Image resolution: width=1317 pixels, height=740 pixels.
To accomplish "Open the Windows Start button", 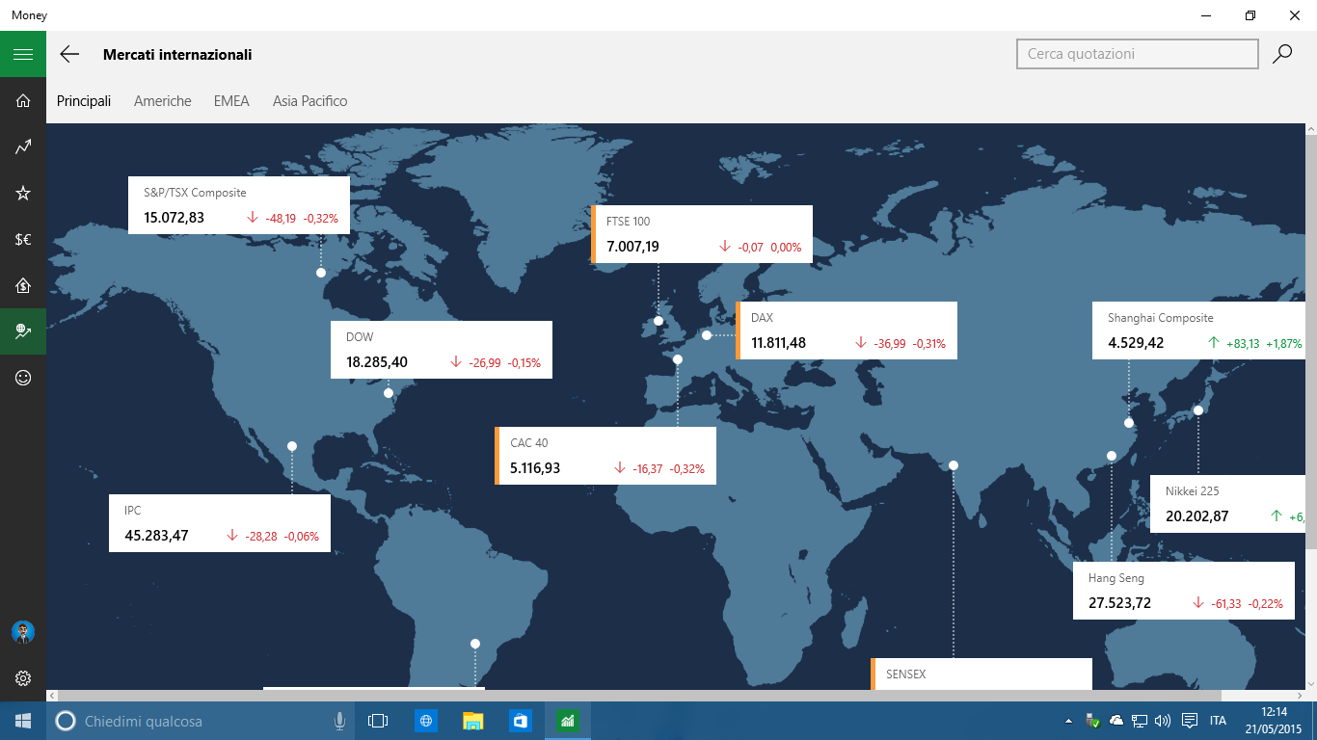I will coord(23,721).
